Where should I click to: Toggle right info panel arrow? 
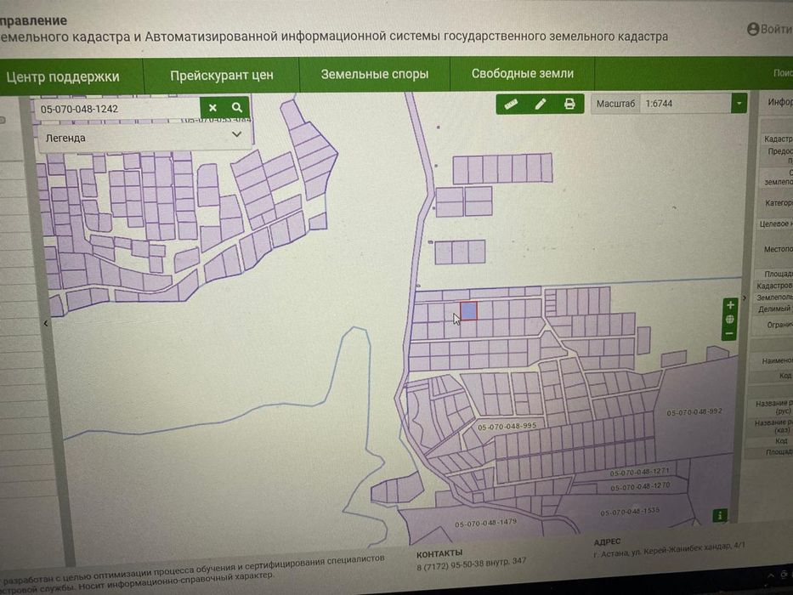[x=744, y=297]
